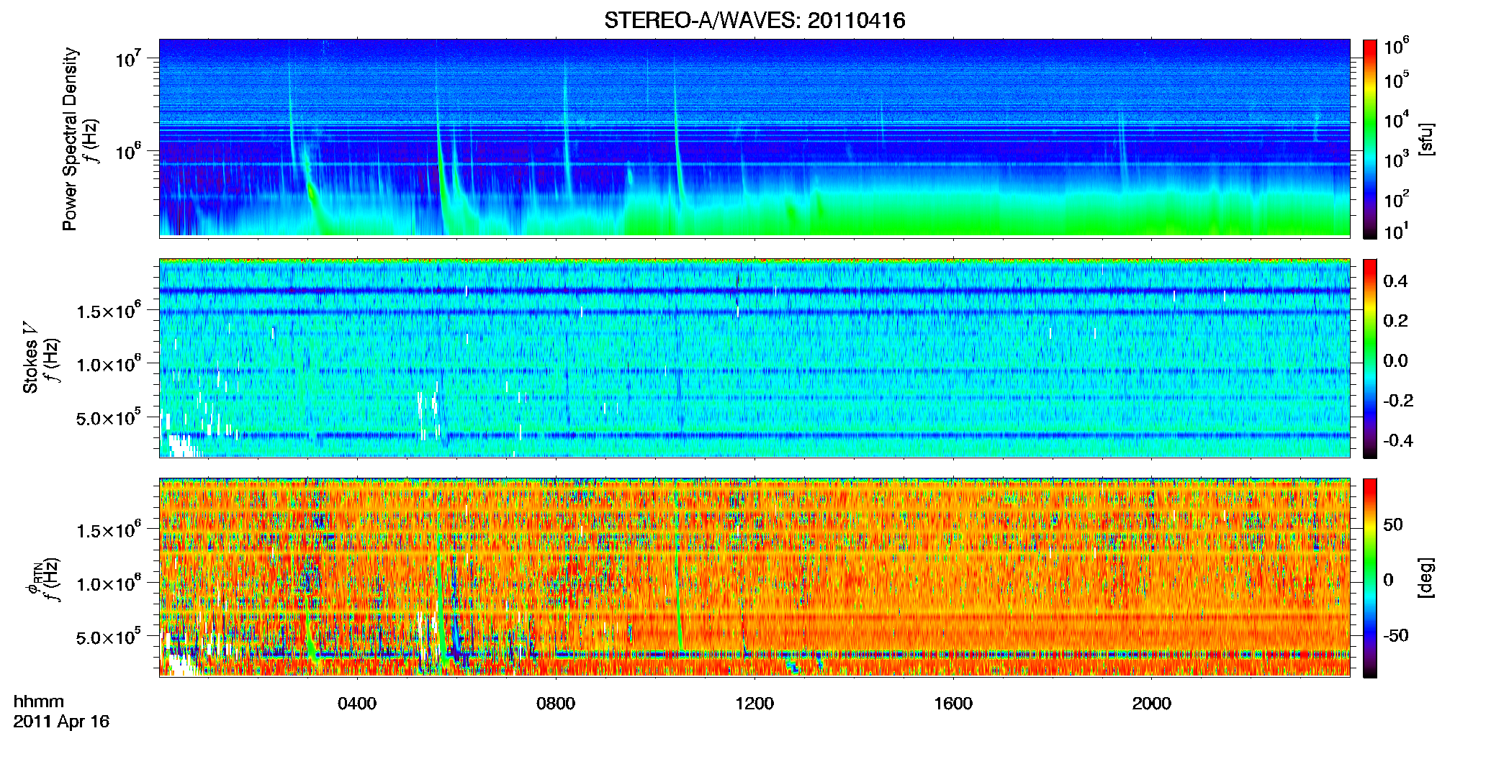The width and height of the screenshot is (1509, 777).
Task: Click the top power spectral density colorbar
Action: pyautogui.click(x=1370, y=139)
